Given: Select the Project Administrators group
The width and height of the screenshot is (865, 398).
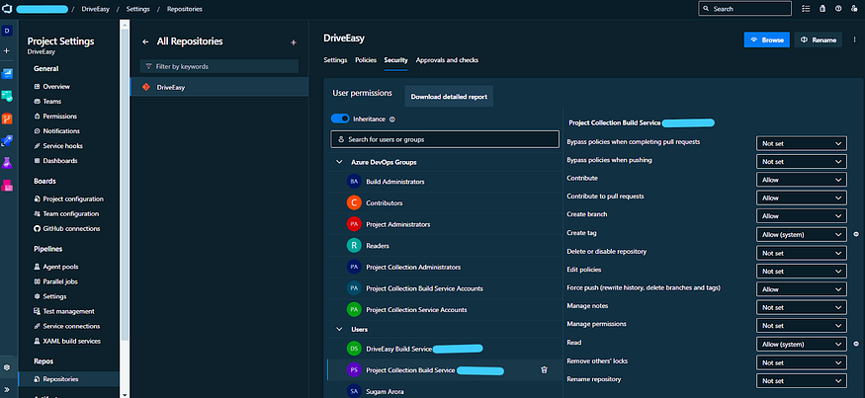Looking at the screenshot, I should pyautogui.click(x=445, y=224).
